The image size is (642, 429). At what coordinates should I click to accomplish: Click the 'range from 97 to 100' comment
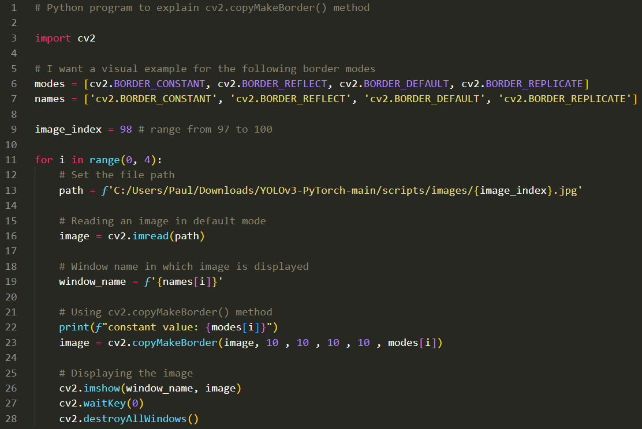(x=205, y=130)
